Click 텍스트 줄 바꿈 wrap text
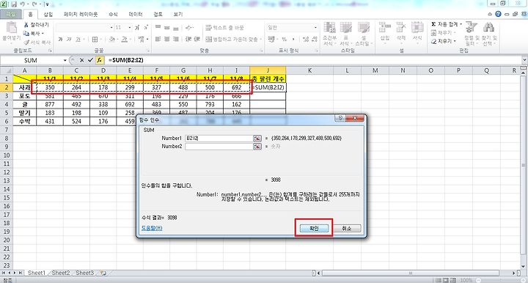 [x=224, y=28]
